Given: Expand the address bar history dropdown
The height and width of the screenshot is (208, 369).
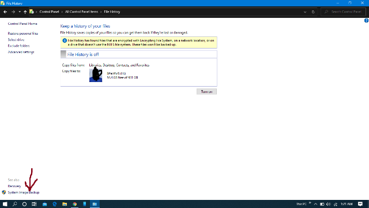Looking at the screenshot, I should coord(305,12).
